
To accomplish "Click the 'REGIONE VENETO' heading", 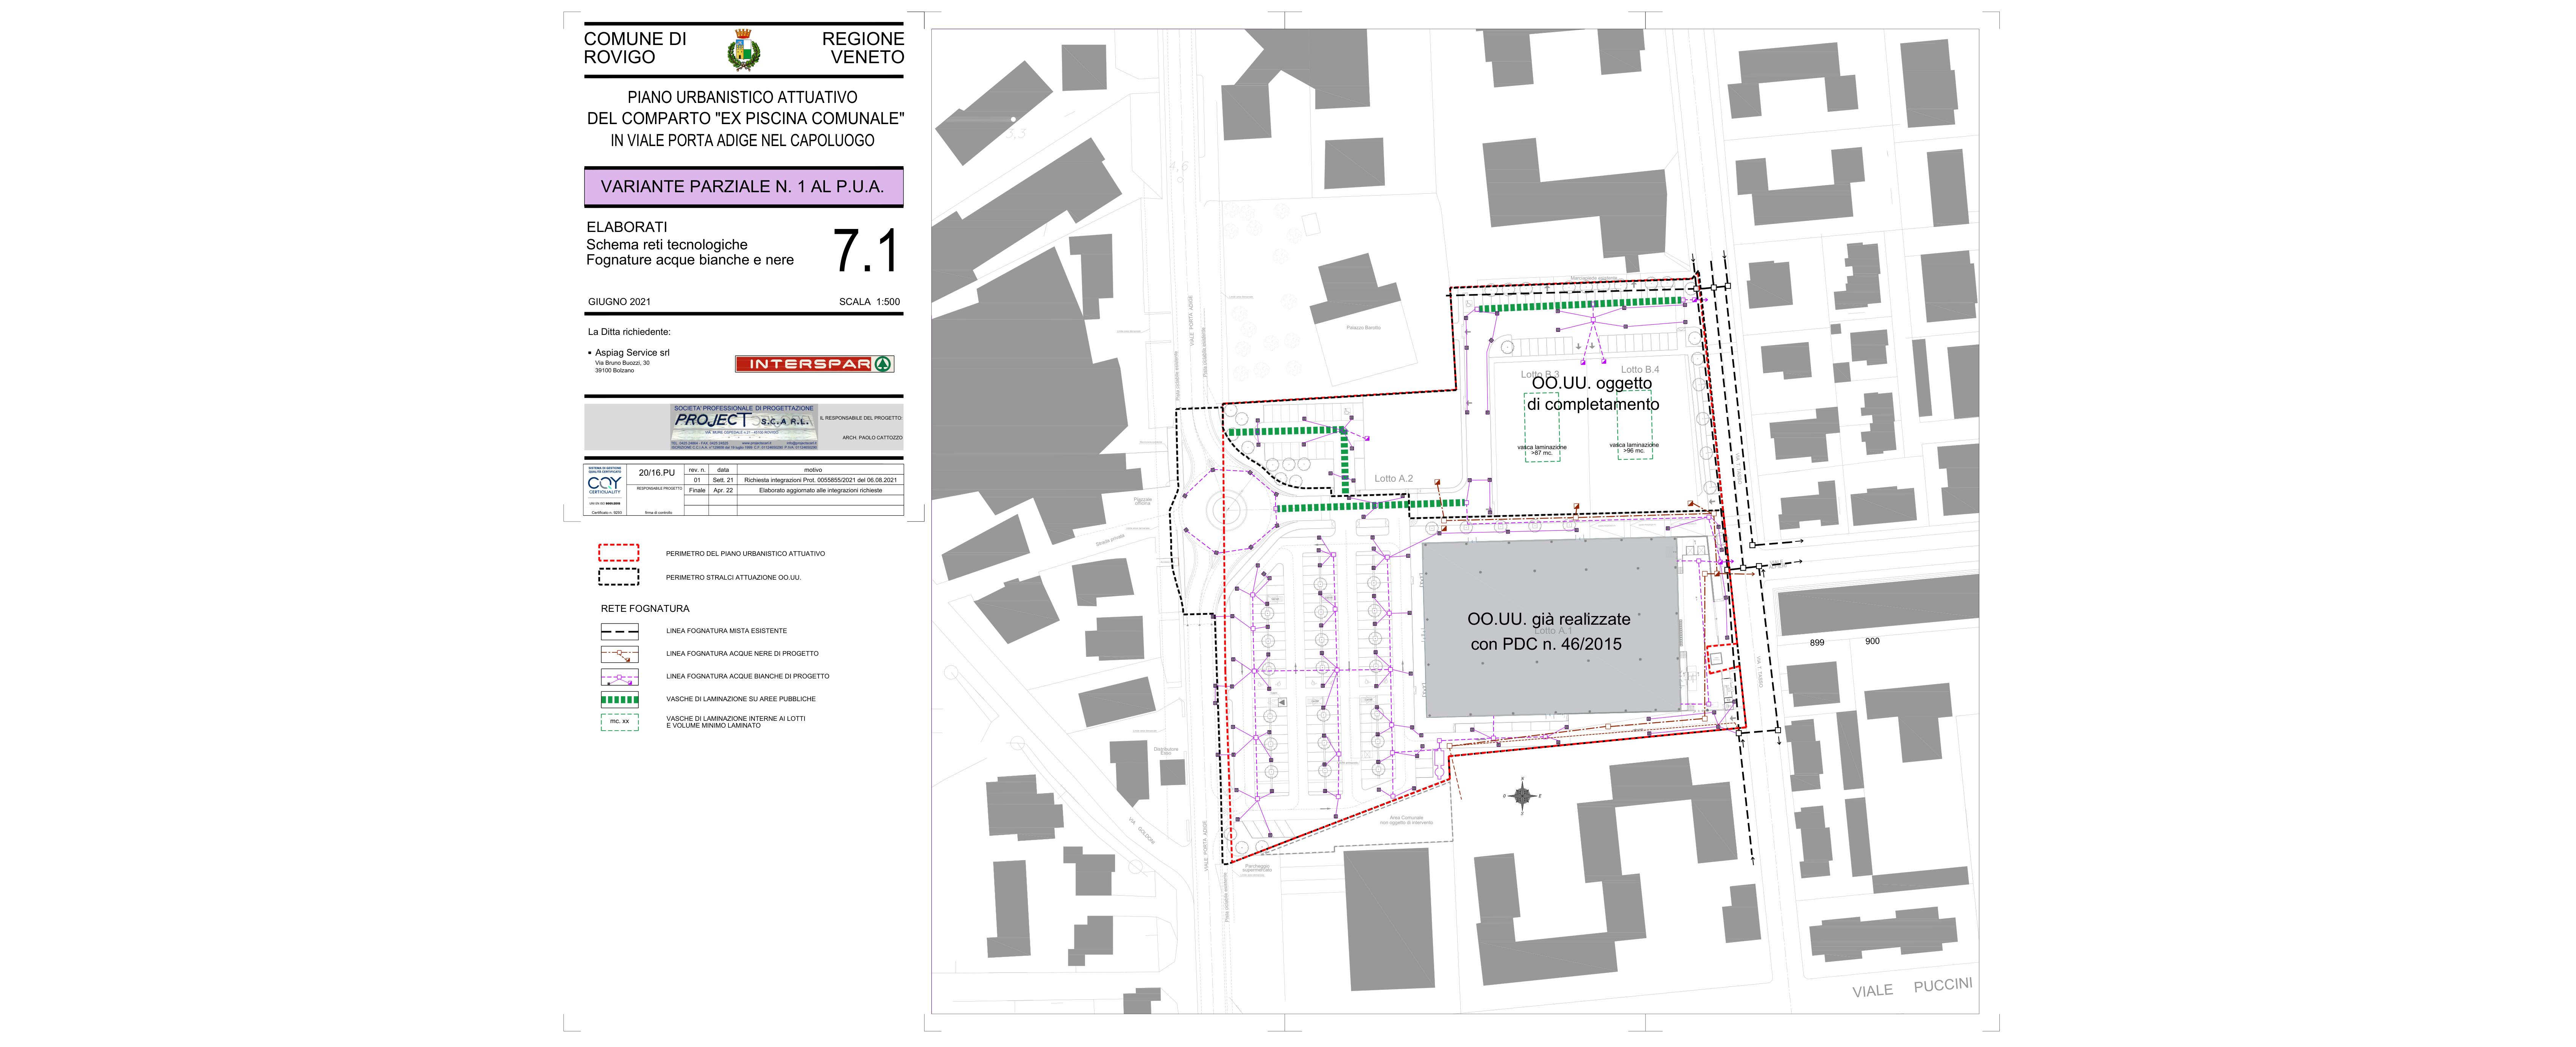I will (863, 48).
